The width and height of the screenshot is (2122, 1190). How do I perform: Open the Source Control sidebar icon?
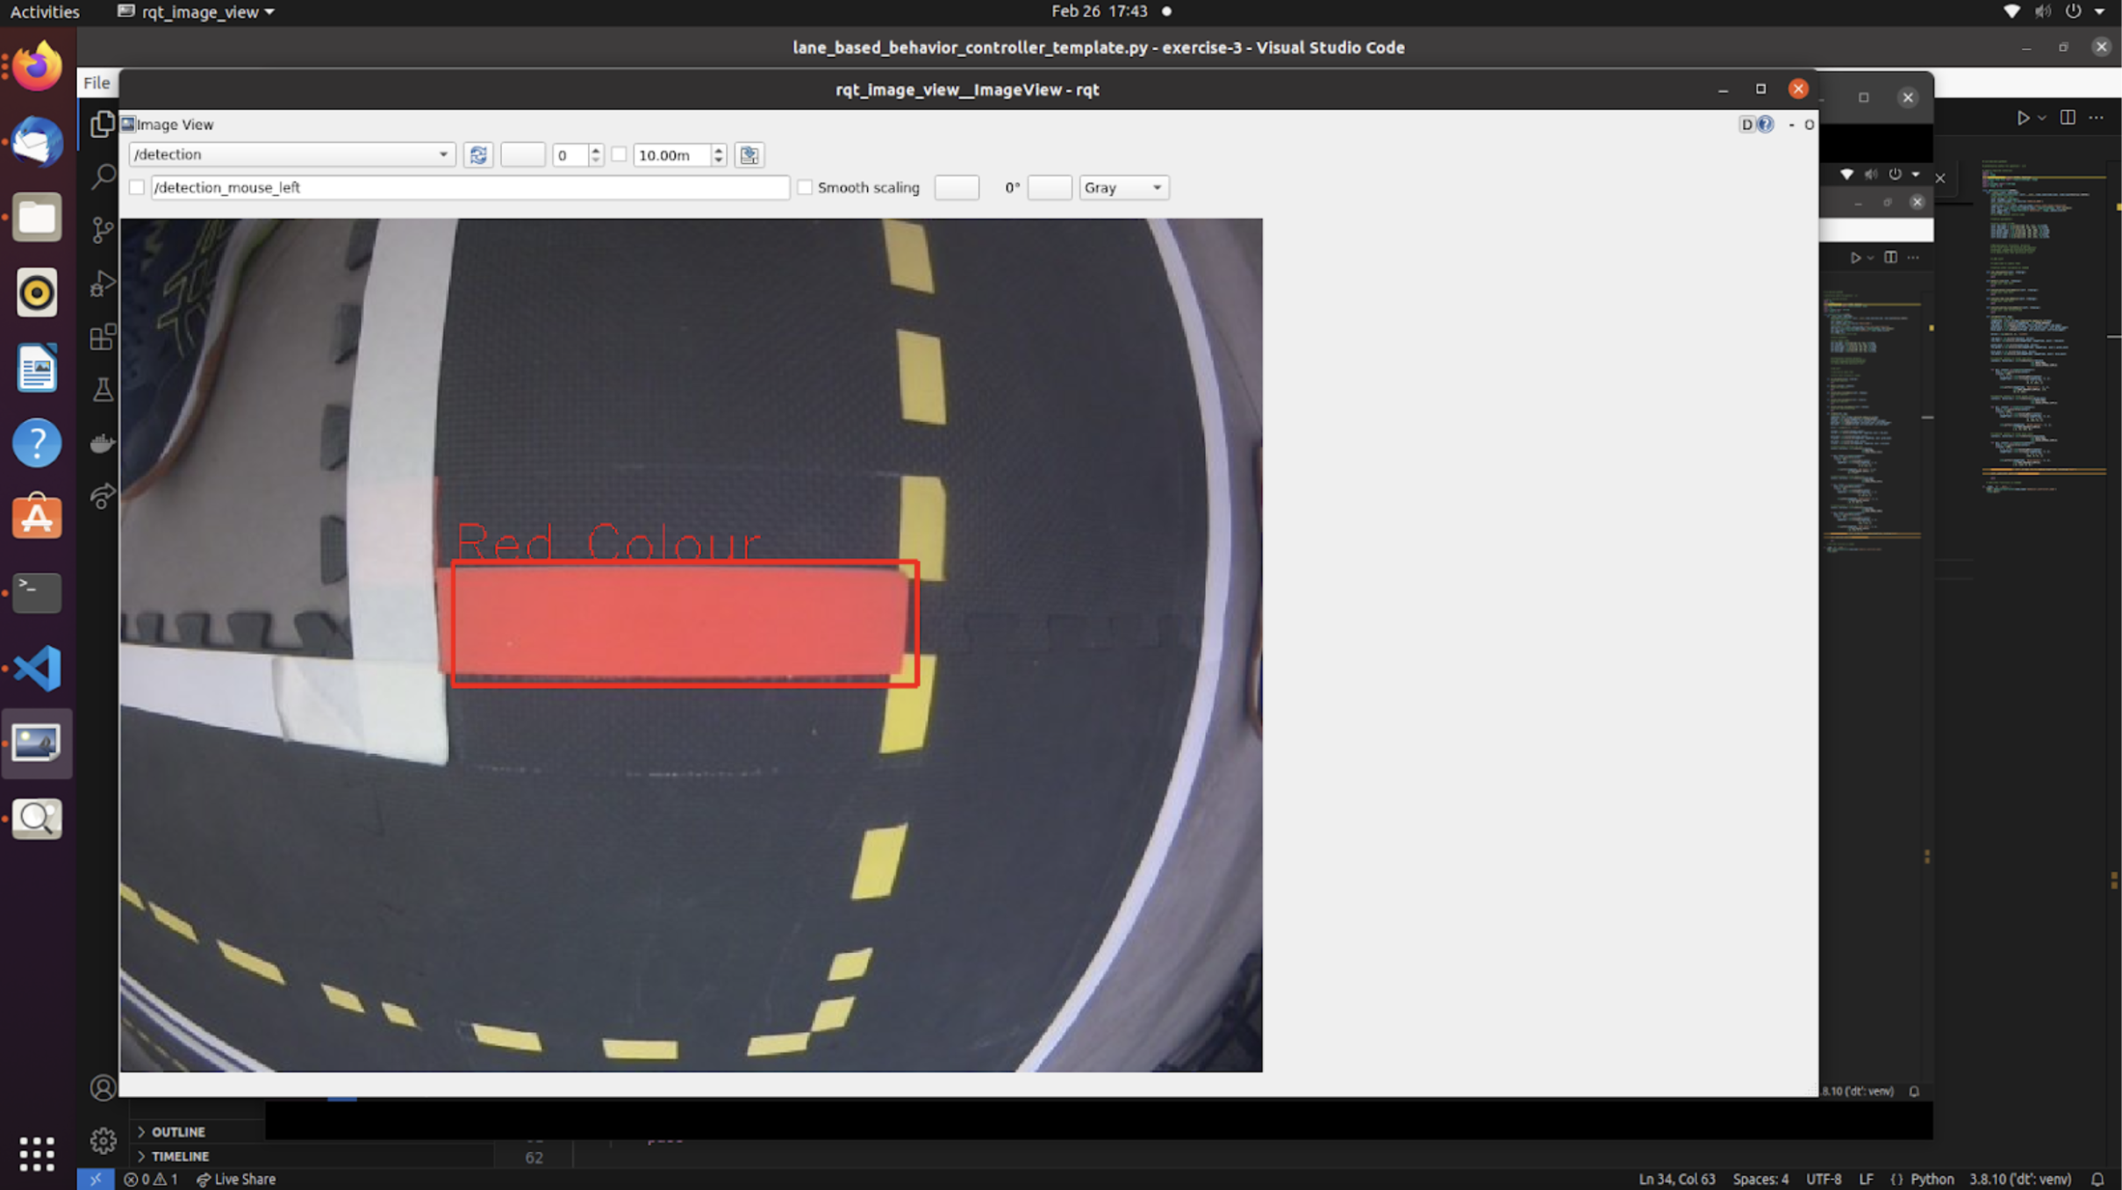point(103,230)
